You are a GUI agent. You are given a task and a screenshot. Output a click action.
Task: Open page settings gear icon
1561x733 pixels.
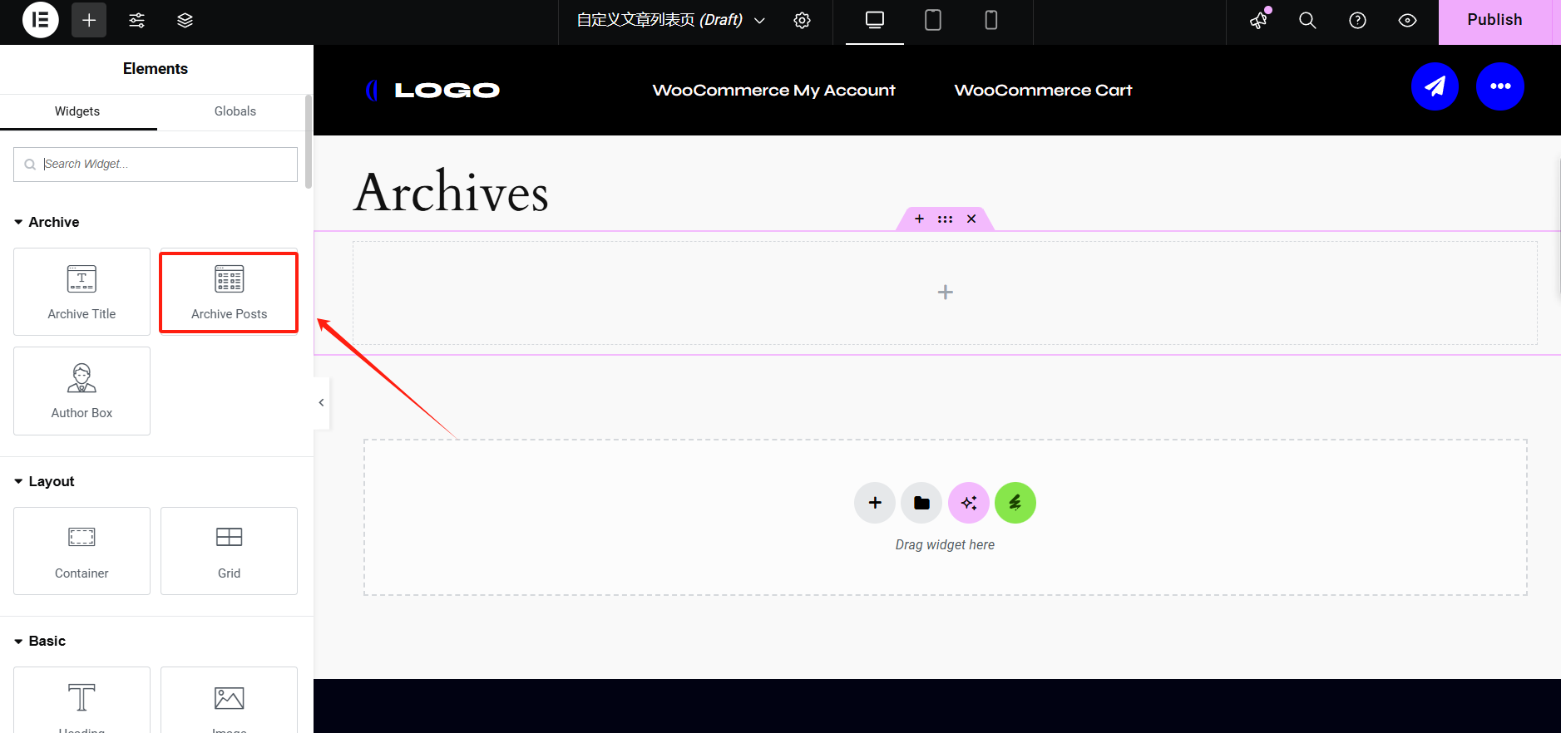point(802,20)
